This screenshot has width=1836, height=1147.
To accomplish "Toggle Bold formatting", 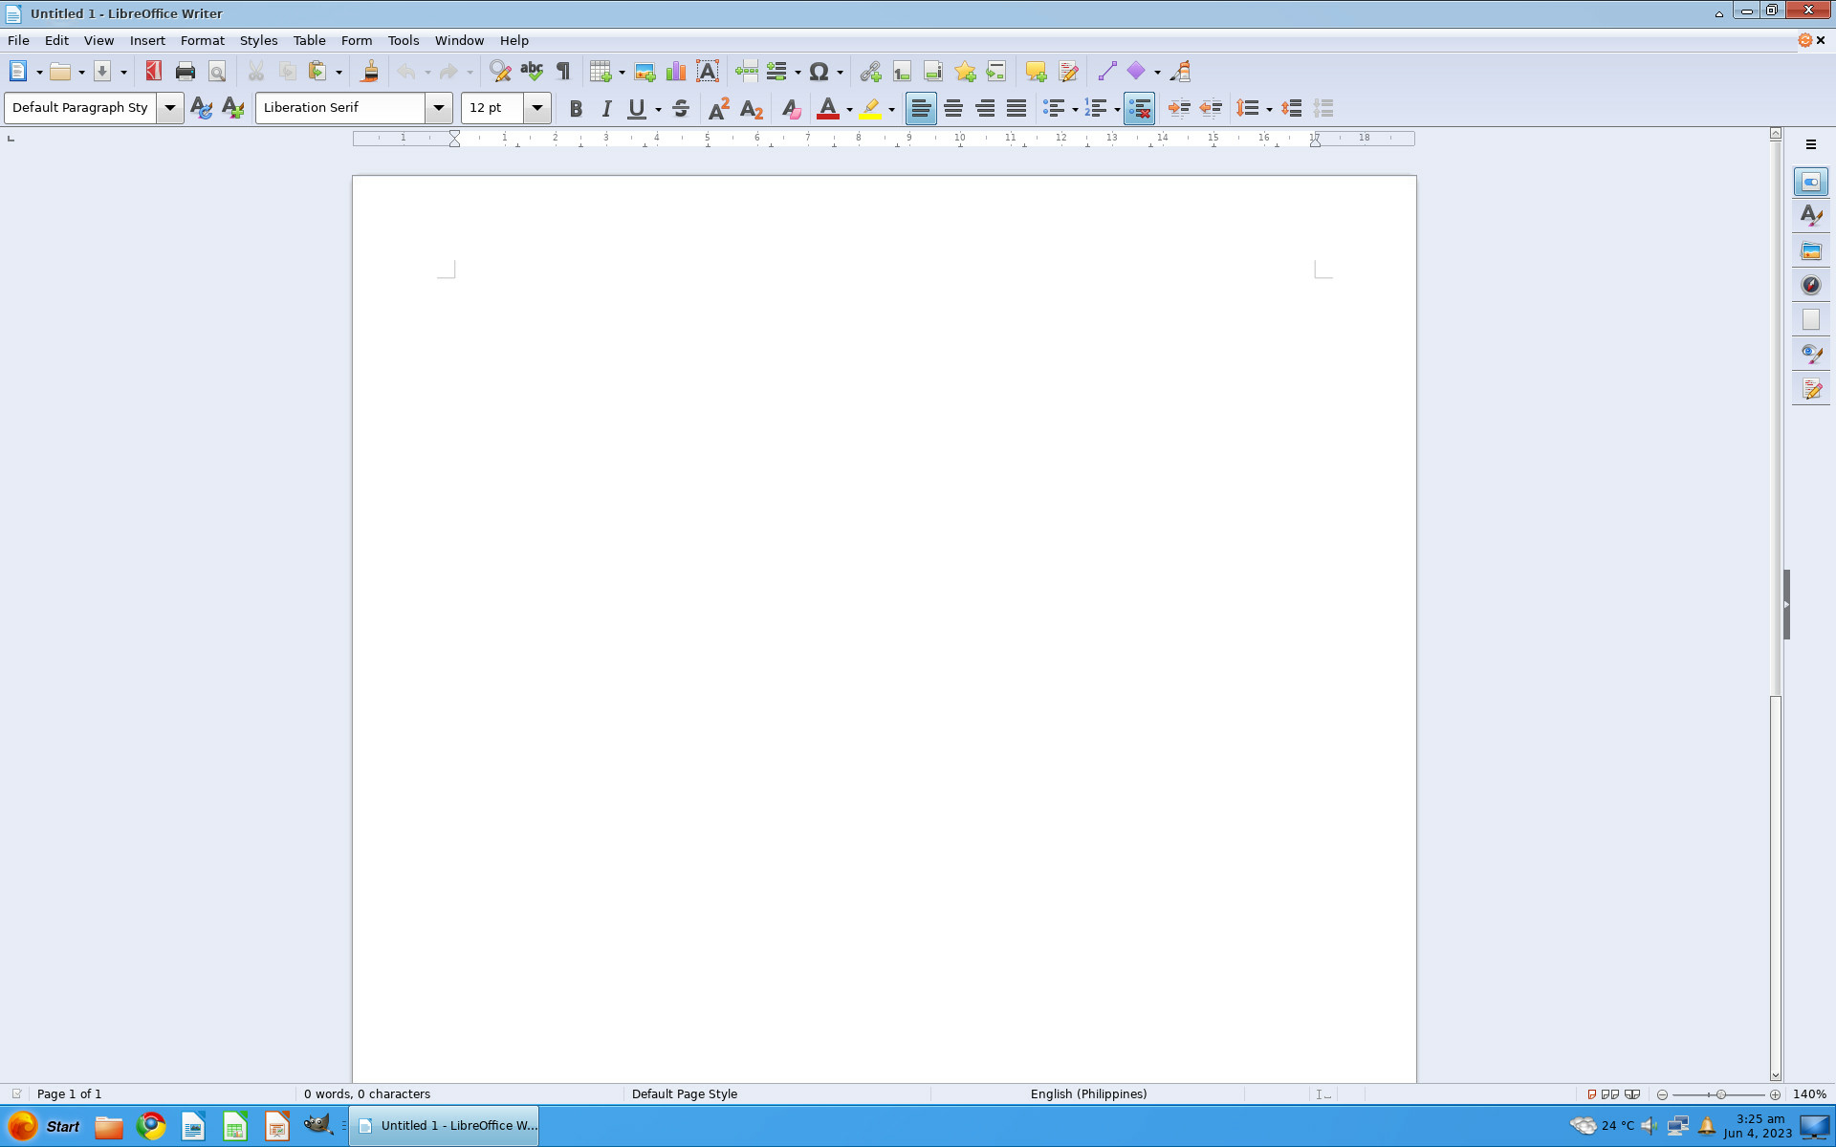I will [576, 109].
